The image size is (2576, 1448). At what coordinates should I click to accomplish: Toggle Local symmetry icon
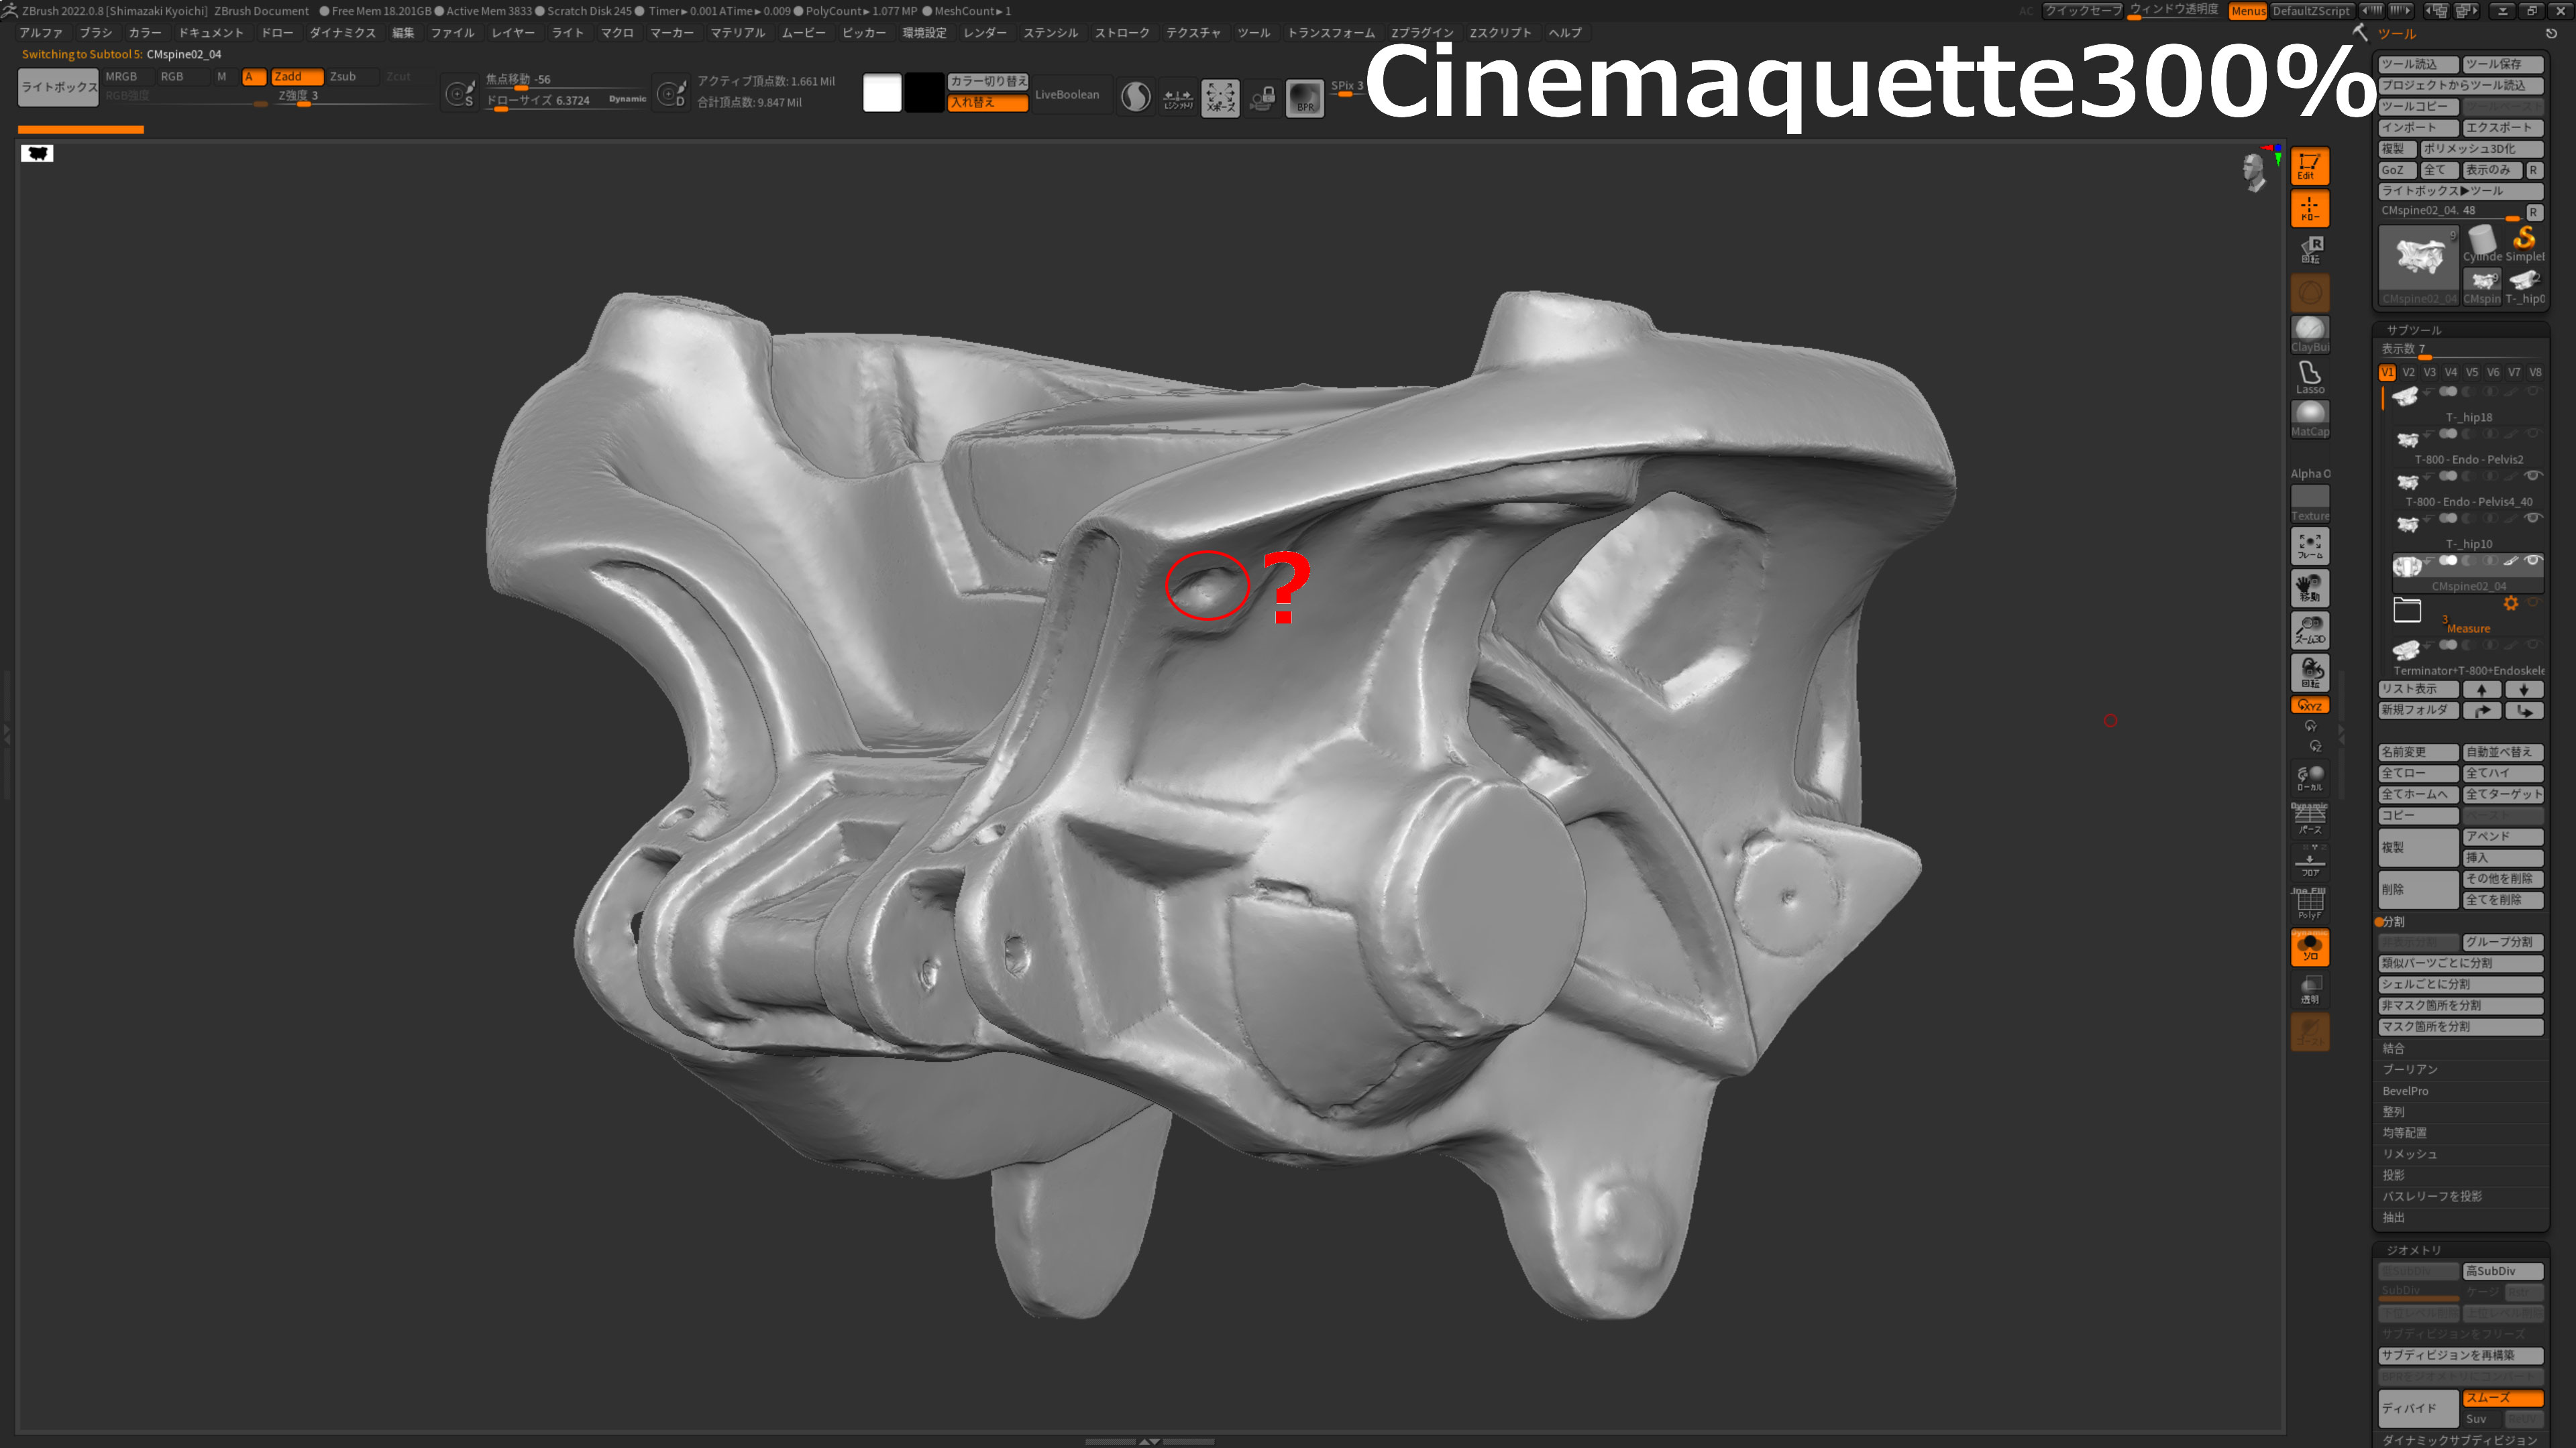tap(2309, 778)
